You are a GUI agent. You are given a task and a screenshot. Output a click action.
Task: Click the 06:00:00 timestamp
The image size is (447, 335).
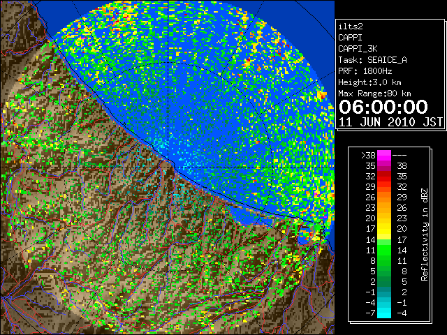pos(383,107)
